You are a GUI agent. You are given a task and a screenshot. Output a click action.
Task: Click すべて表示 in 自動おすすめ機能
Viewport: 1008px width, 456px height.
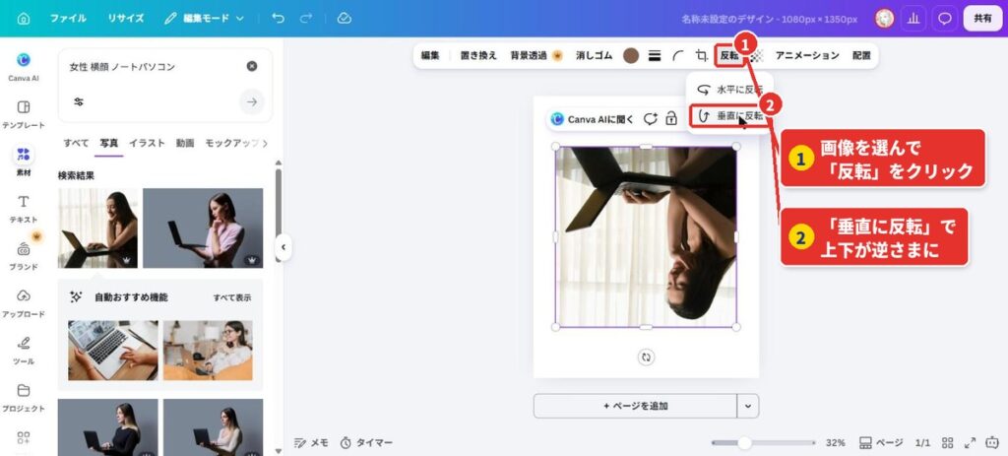click(232, 297)
